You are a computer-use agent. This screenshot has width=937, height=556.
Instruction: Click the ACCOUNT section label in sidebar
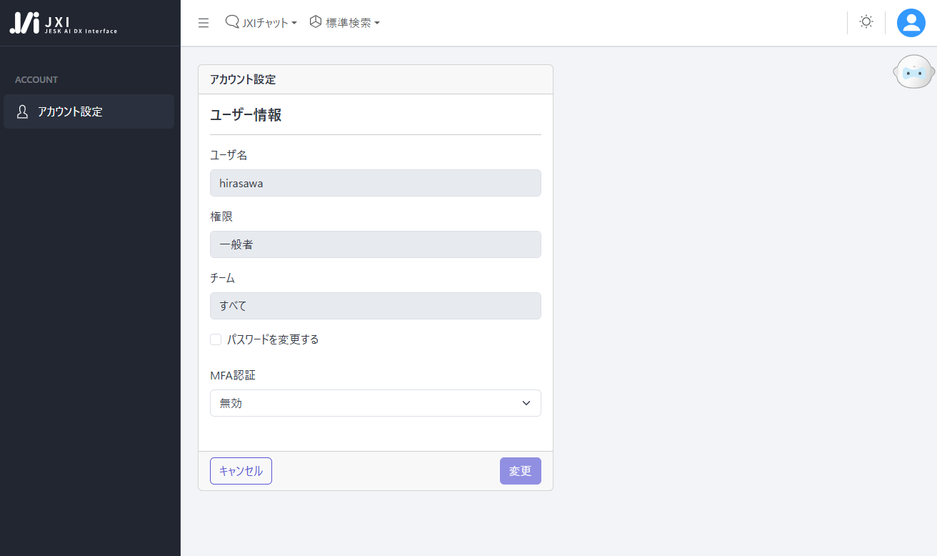point(36,79)
